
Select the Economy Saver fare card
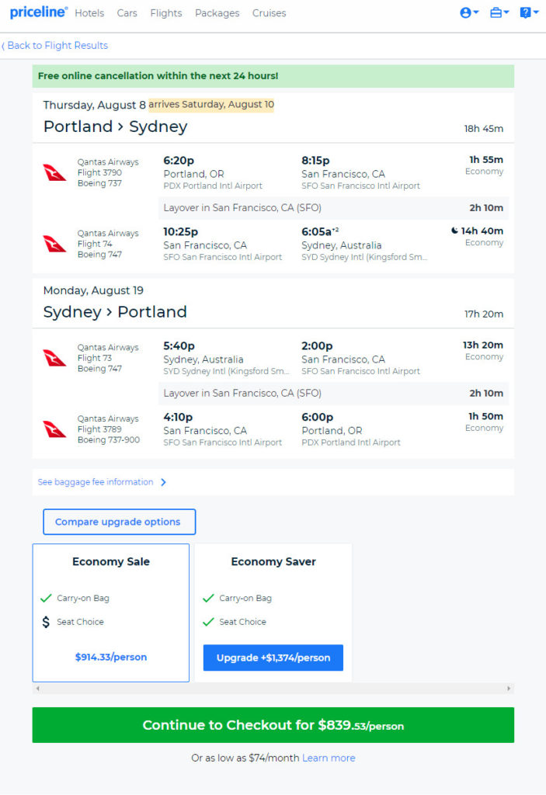point(273,613)
